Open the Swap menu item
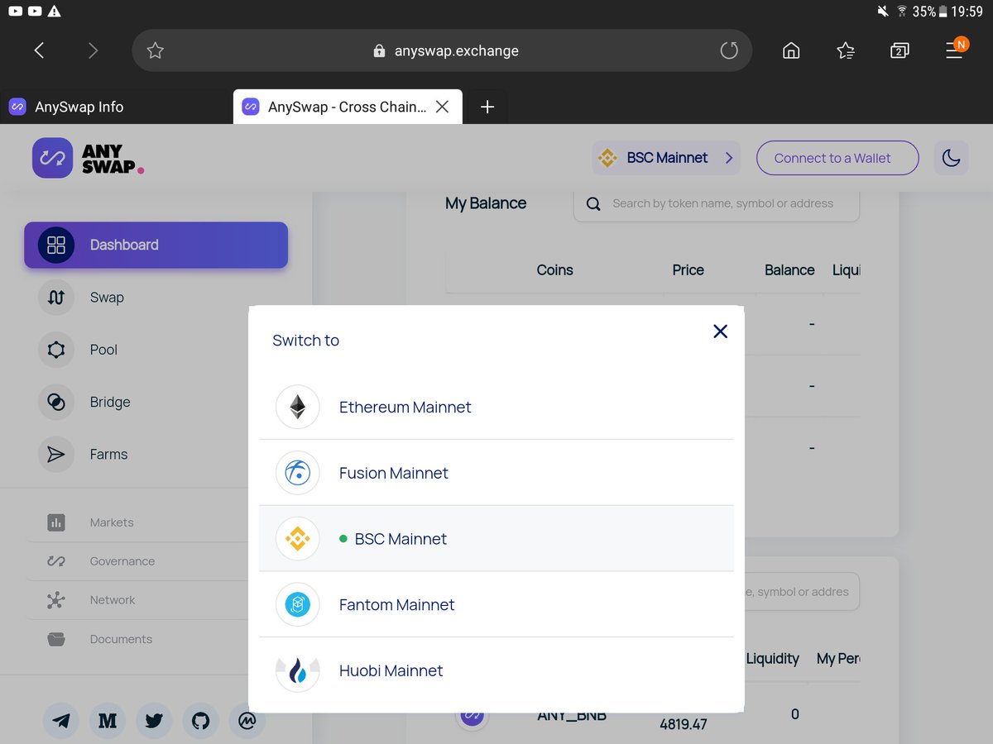The width and height of the screenshot is (993, 744). 107,298
